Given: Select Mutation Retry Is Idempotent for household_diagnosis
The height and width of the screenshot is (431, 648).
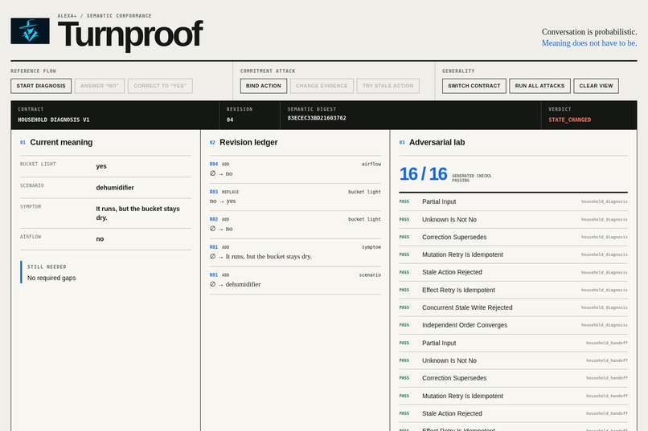Looking at the screenshot, I should tap(513, 254).
